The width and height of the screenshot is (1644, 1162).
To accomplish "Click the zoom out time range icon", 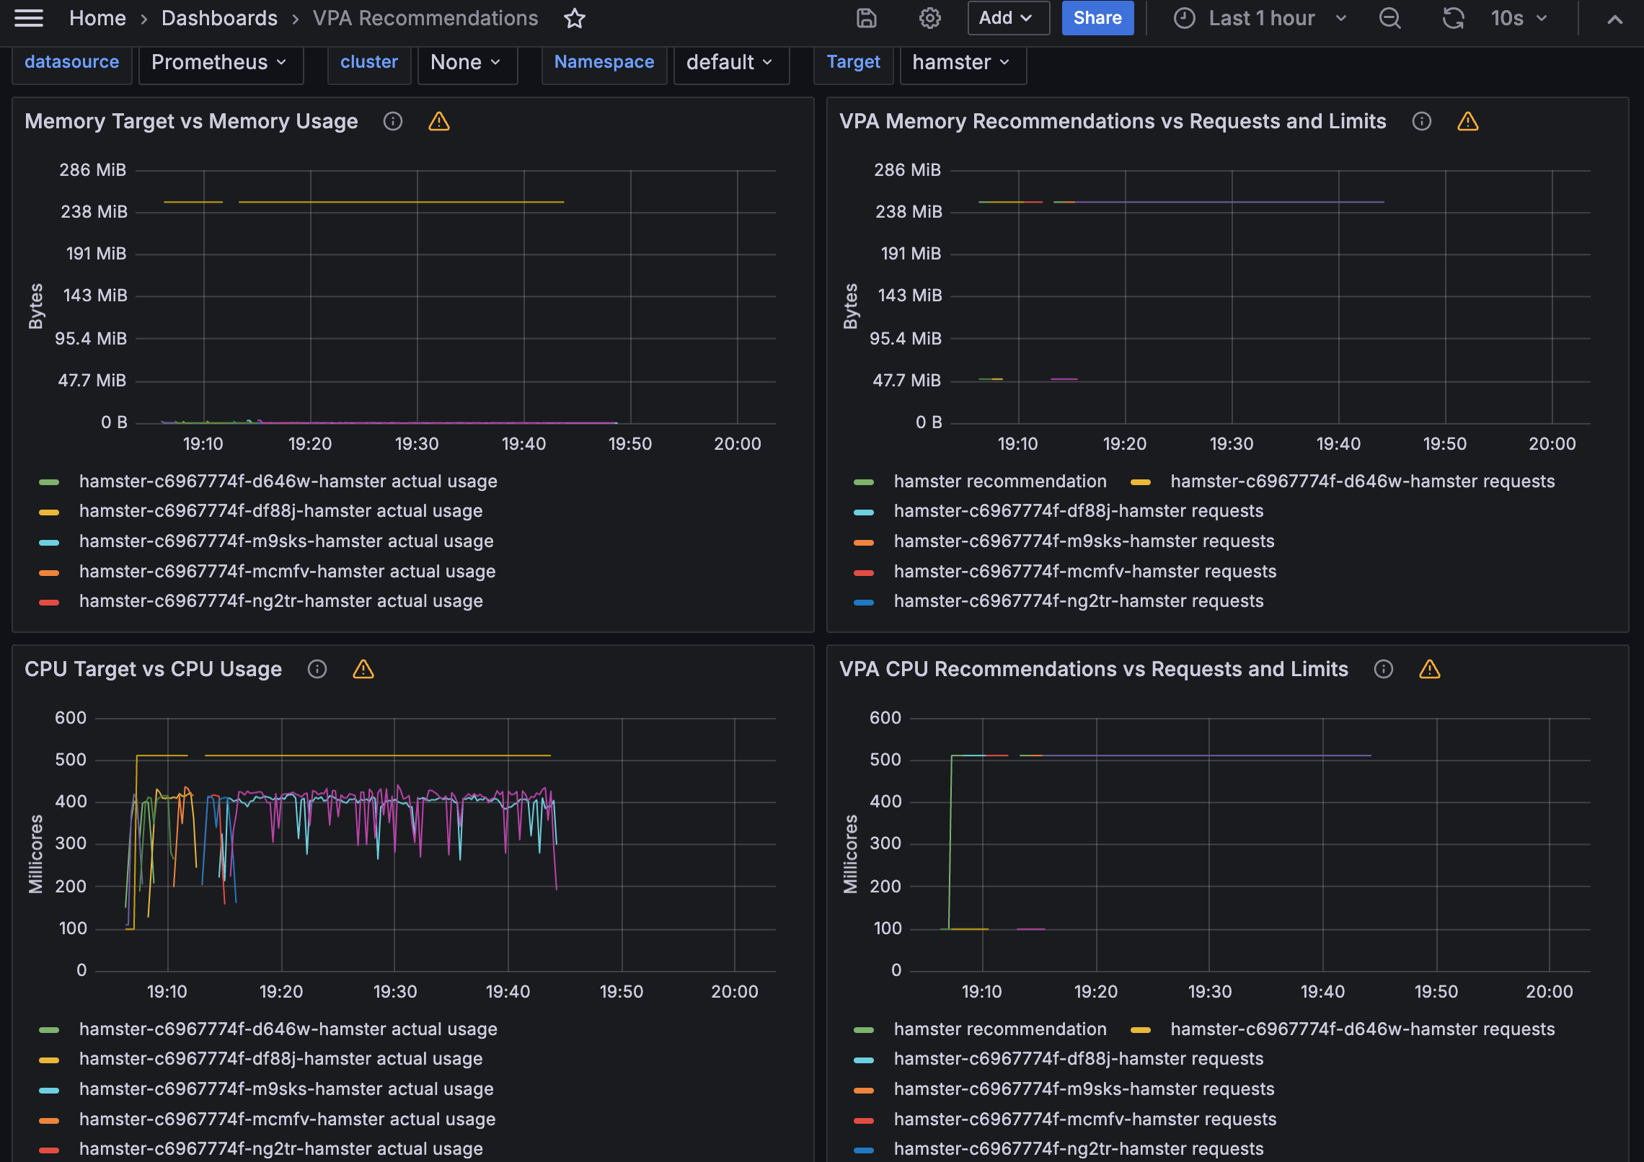I will (1389, 18).
